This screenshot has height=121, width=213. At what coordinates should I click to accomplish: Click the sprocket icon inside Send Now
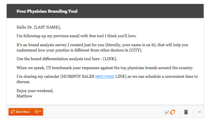click(x=13, y=112)
